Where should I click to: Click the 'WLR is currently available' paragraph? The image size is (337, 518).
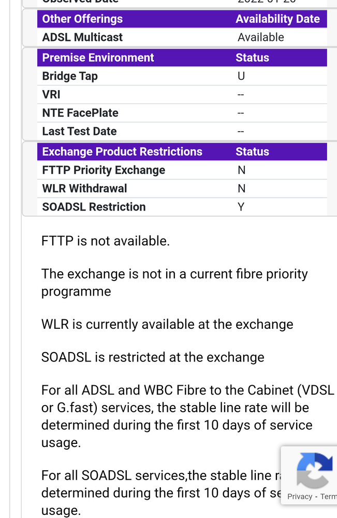[x=167, y=324]
